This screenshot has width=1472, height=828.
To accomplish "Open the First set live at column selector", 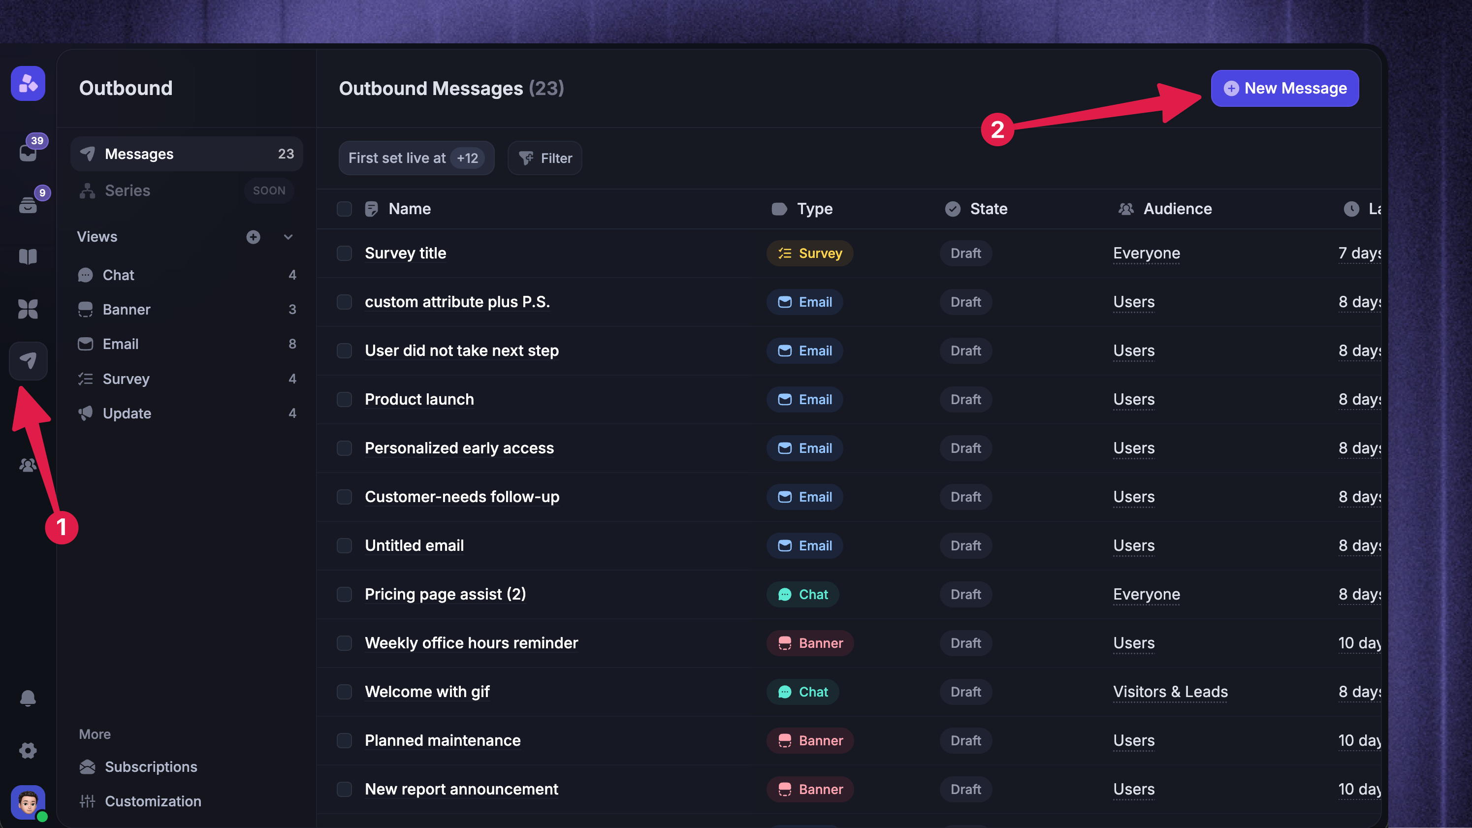I will (416, 158).
